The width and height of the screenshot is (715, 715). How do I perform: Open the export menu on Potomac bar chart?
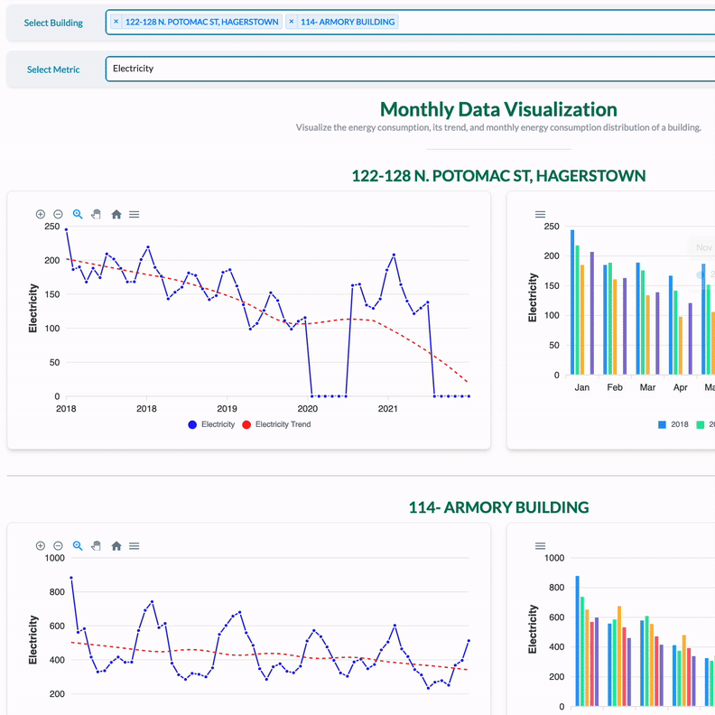tap(541, 214)
